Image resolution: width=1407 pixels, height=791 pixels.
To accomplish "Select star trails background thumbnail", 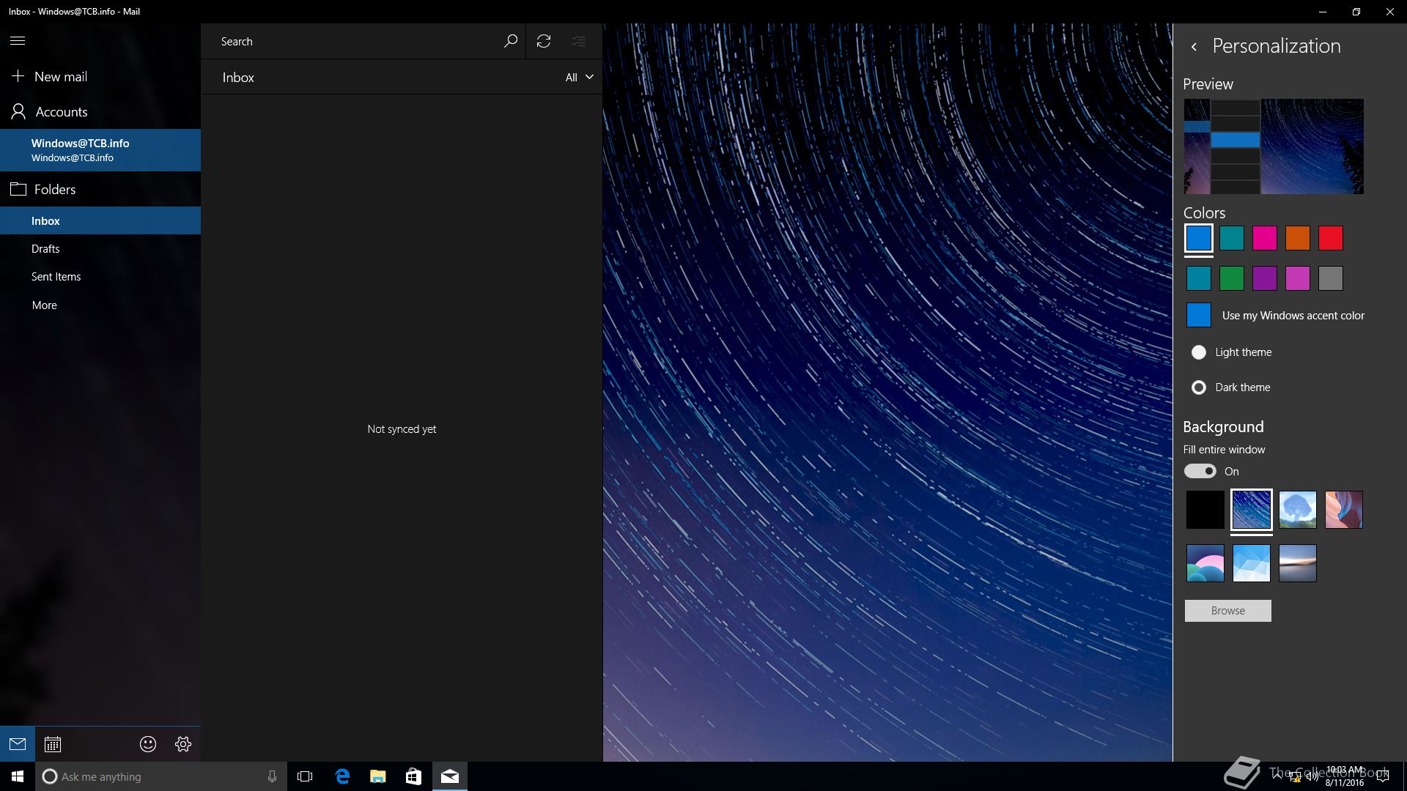I will point(1252,510).
